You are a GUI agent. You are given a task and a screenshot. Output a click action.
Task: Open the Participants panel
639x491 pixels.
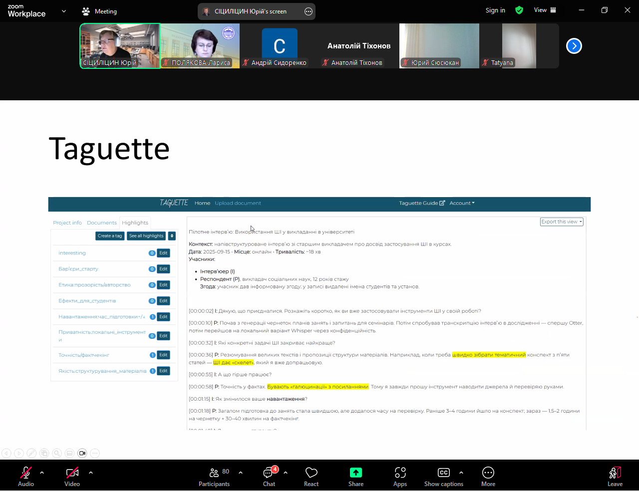click(x=214, y=473)
